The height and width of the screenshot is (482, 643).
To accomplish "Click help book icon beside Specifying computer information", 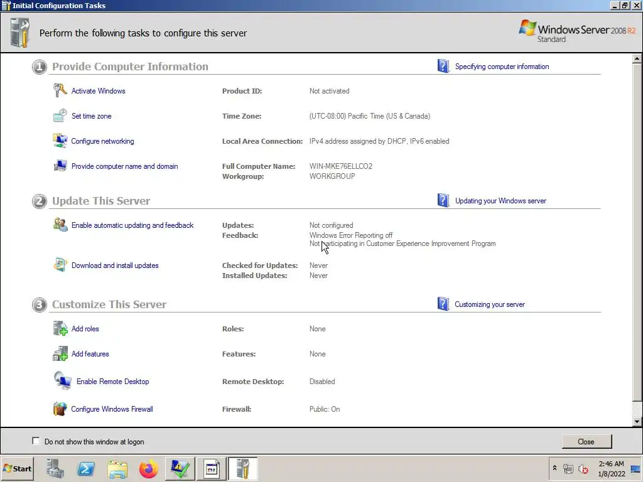I will (443, 66).
